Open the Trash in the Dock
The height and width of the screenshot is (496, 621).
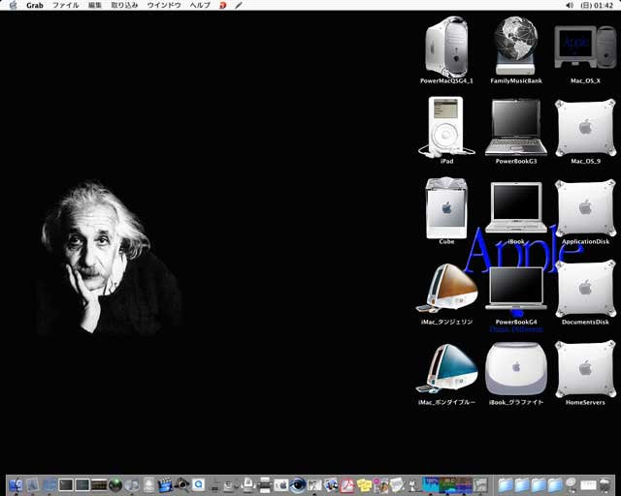pos(605,485)
